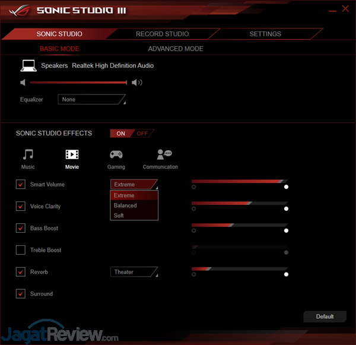Image resolution: width=356 pixels, height=345 pixels.
Task: Click the ROG logo in title bar
Action: click(x=20, y=11)
